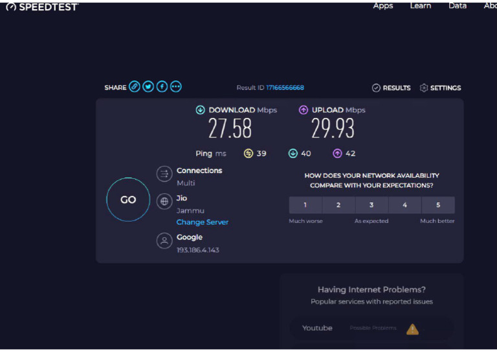Click the Speedtest logo

click(x=42, y=6)
